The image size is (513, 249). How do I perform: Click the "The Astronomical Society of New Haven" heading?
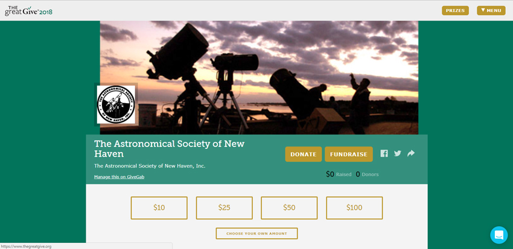pos(169,149)
